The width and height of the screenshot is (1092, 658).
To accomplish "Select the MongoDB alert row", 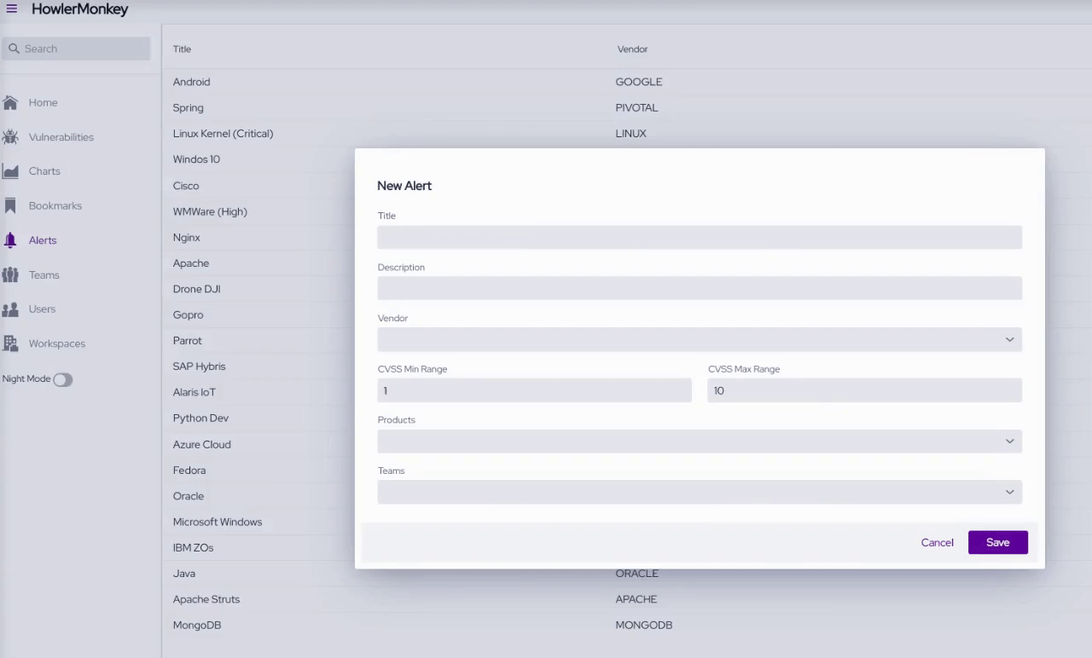I will pyautogui.click(x=627, y=625).
